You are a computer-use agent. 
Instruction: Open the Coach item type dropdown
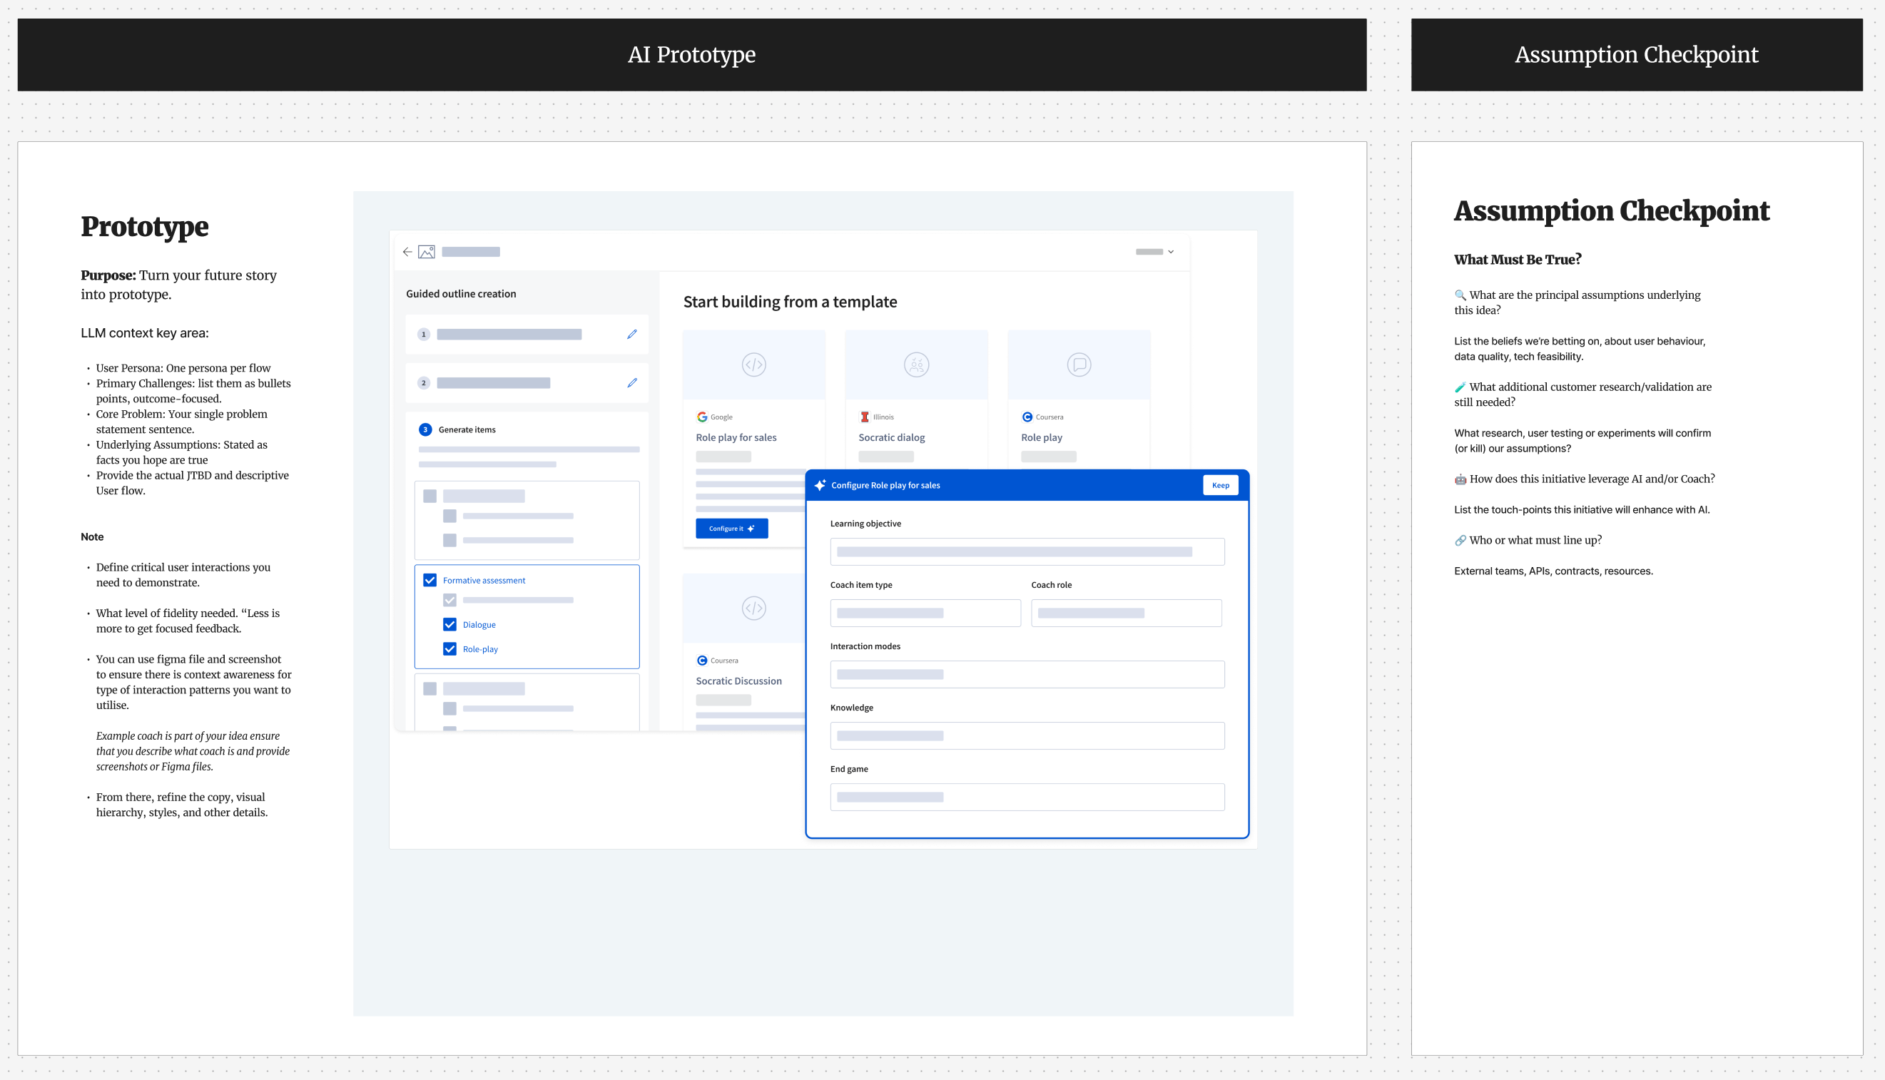(x=925, y=613)
